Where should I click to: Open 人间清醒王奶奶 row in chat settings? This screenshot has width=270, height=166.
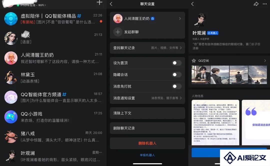pos(147,18)
